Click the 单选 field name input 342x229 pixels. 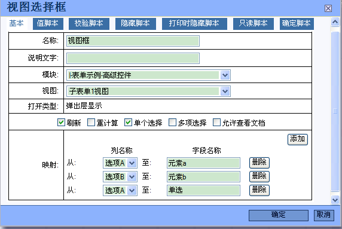pos(203,190)
